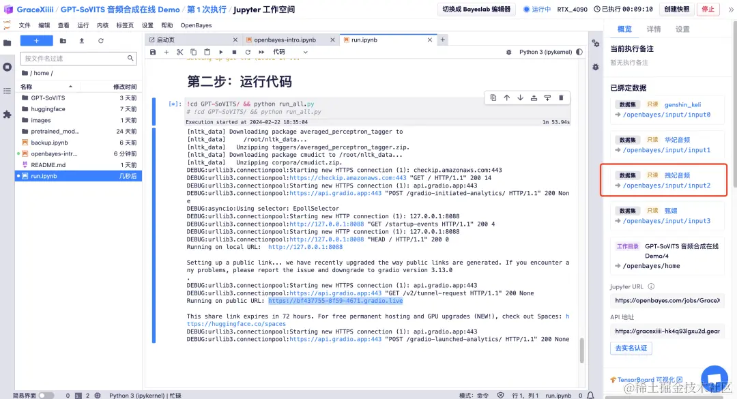The width and height of the screenshot is (737, 399).
Task: Add a new tab with plus button
Action: coord(442,40)
